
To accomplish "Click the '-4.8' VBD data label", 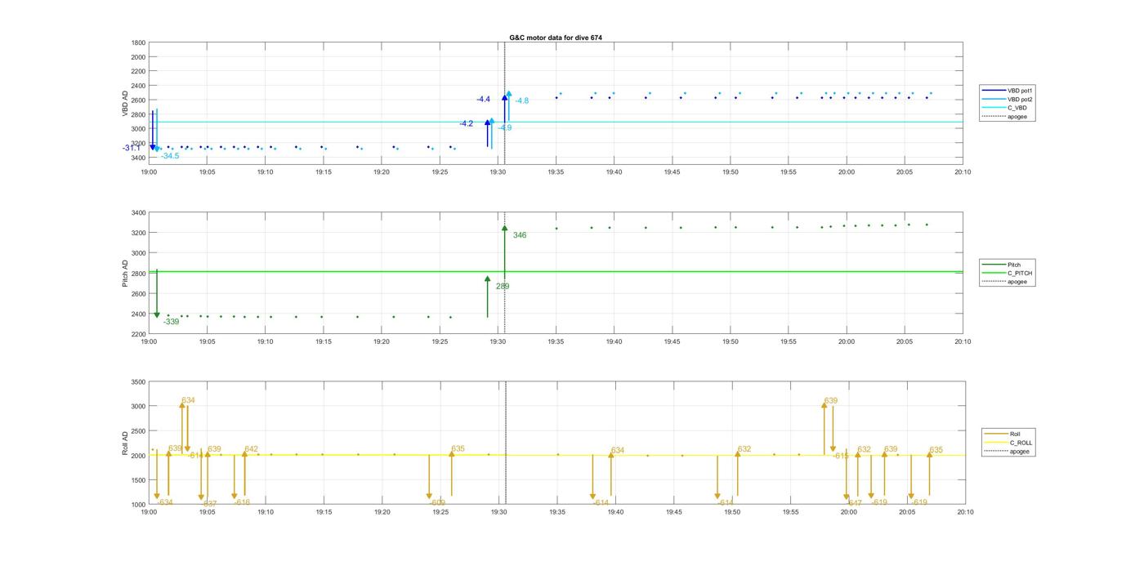I will [522, 101].
